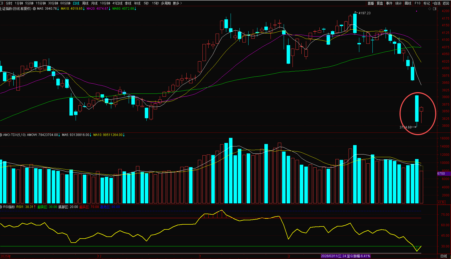This screenshot has width=451, height=259.
Task: Expand the 更多 period options
Action: [177, 3]
